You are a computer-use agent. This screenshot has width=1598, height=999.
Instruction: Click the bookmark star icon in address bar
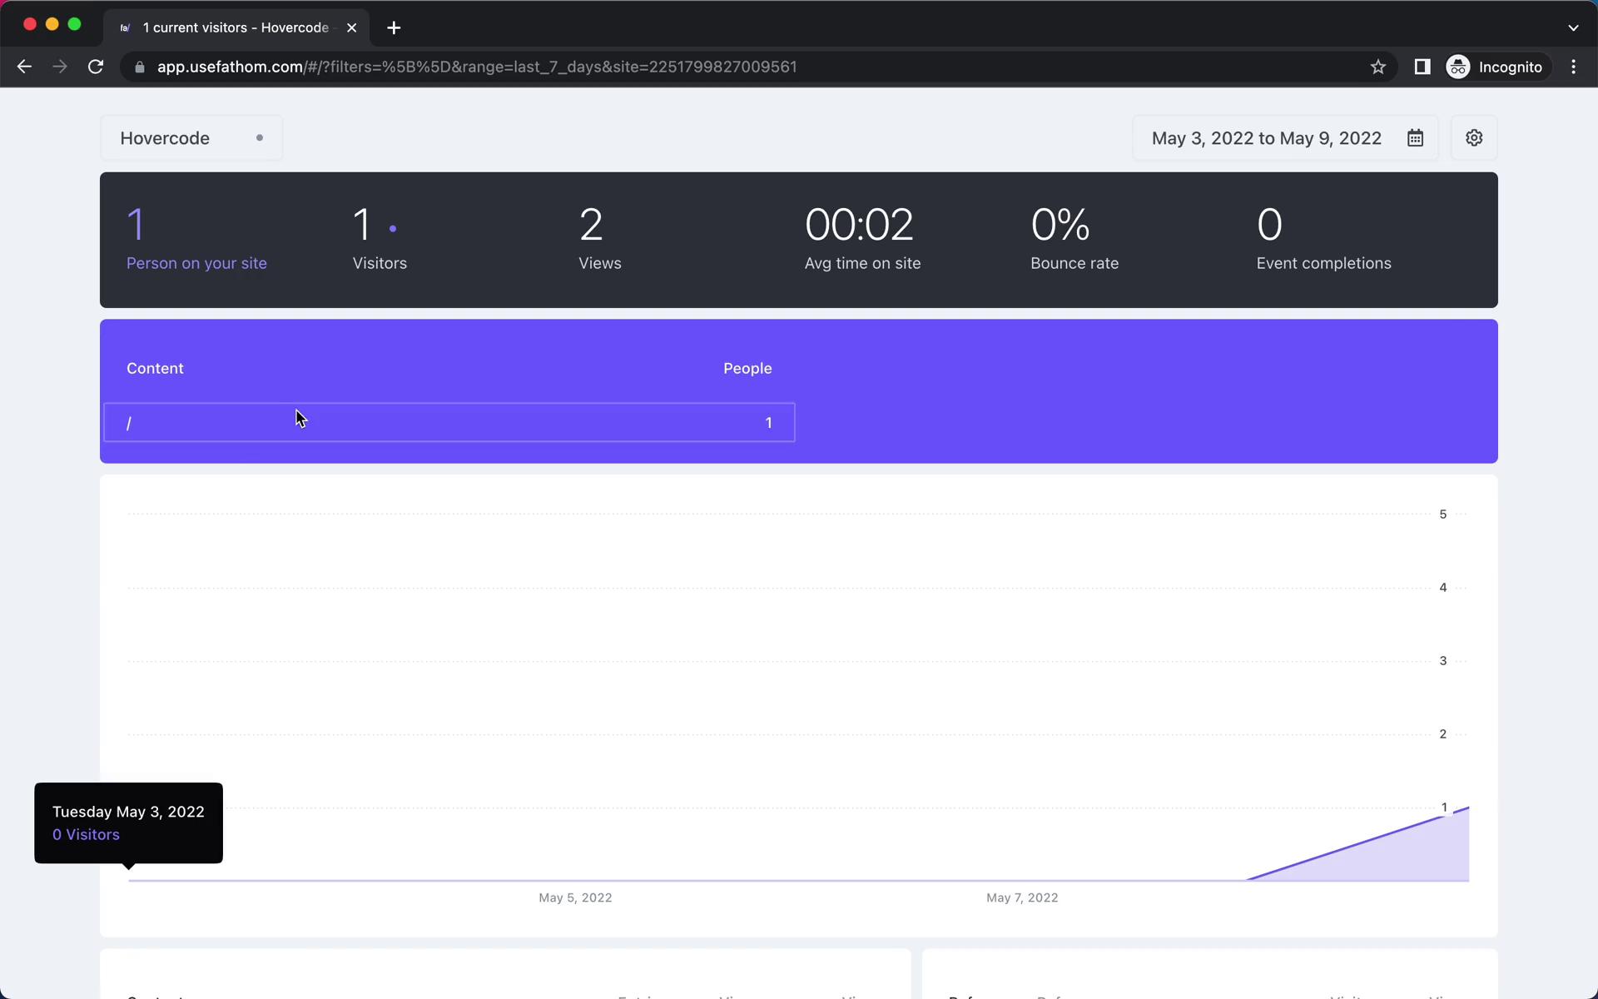[1378, 67]
